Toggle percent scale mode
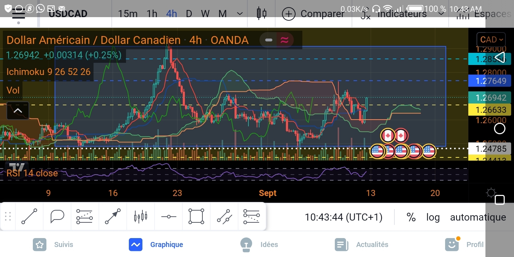 411,217
